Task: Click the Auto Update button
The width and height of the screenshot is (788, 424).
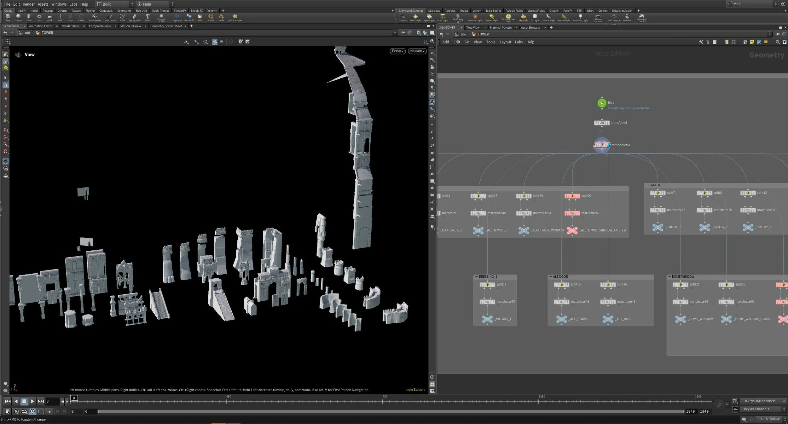Action: [769, 419]
